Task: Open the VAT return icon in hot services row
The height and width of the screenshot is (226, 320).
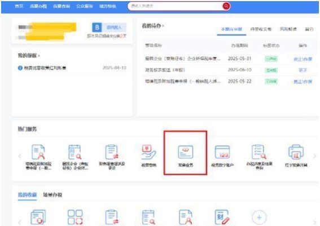Action: coord(38,152)
